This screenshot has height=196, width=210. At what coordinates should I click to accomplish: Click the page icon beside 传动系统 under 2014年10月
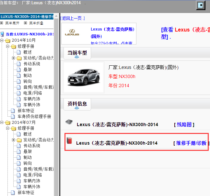coord(19,64)
